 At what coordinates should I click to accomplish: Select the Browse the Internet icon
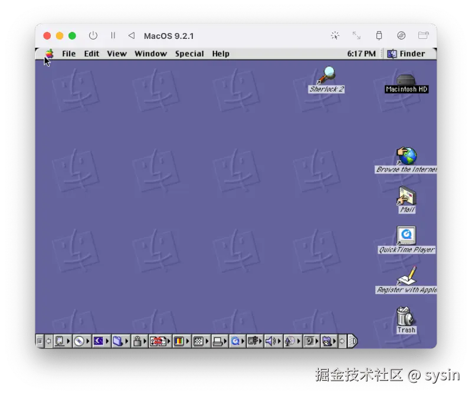click(x=407, y=160)
